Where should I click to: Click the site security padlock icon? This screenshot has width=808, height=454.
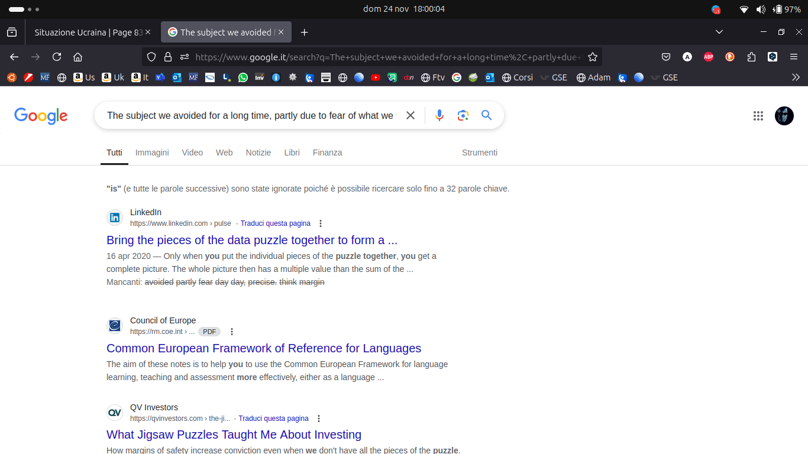pos(168,57)
